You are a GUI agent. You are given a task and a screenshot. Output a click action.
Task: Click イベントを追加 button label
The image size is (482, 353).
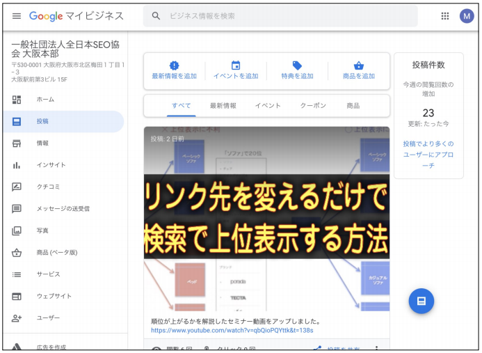coord(236,76)
